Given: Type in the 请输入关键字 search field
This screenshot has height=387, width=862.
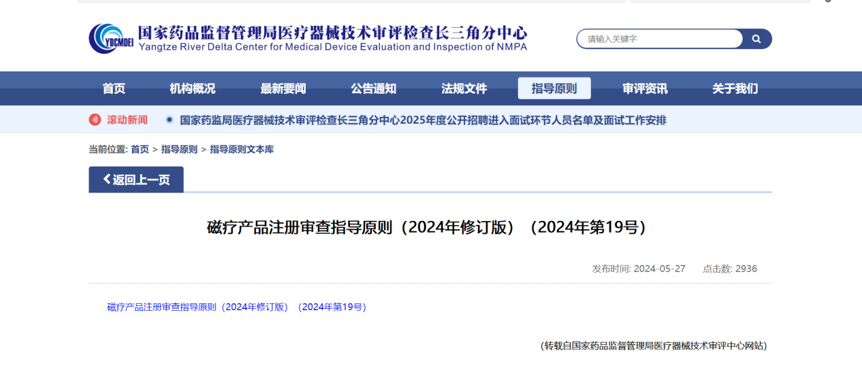Looking at the screenshot, I should point(659,39).
